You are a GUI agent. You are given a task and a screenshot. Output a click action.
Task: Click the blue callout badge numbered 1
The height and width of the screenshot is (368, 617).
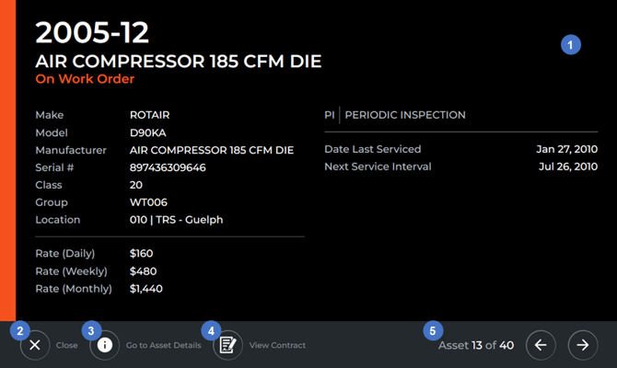click(x=571, y=43)
